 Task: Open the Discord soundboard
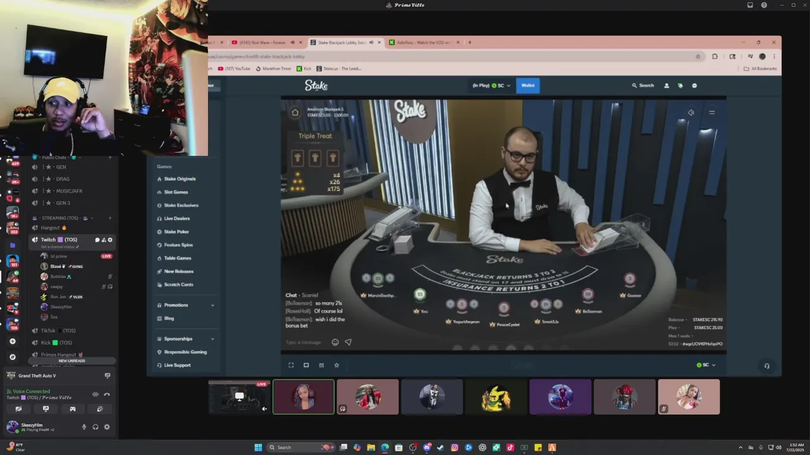pyautogui.click(x=100, y=409)
